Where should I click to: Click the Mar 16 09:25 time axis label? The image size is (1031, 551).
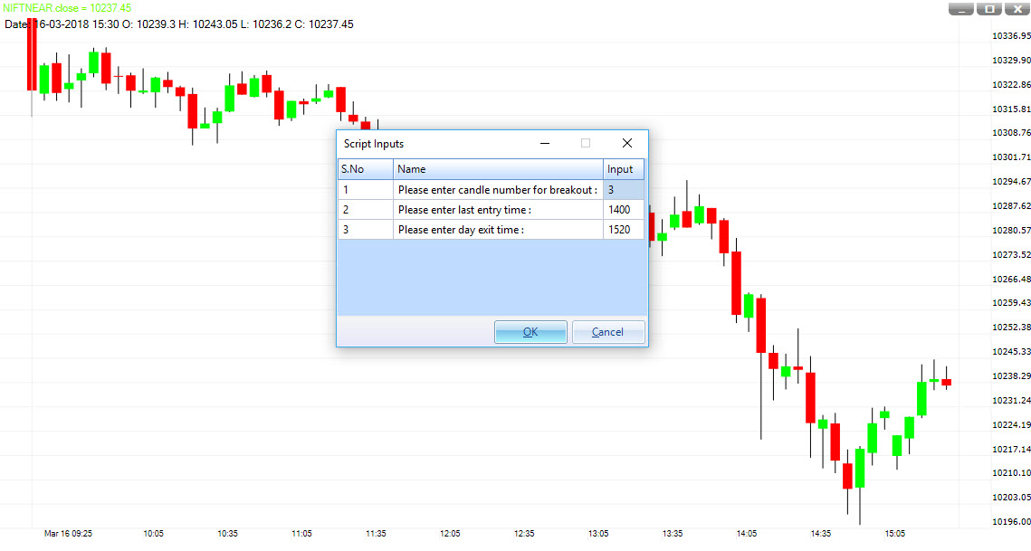point(67,534)
